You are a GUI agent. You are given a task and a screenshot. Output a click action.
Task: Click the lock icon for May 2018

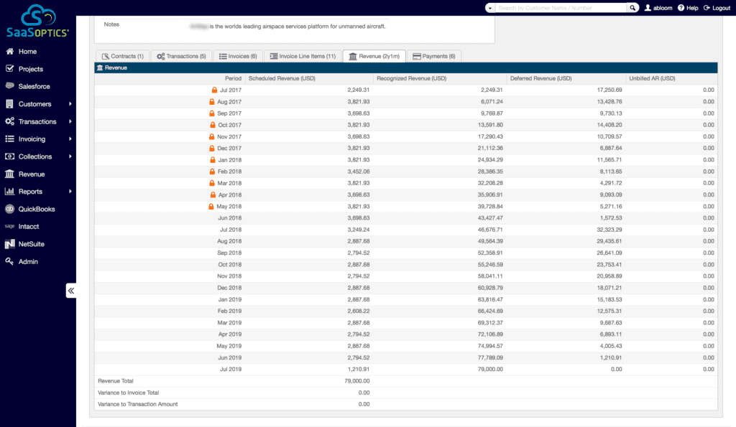(211, 206)
